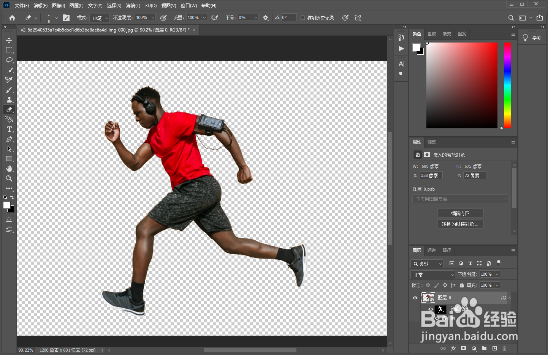Add layer style with fx icon
This screenshot has height=355, width=548.
453,348
